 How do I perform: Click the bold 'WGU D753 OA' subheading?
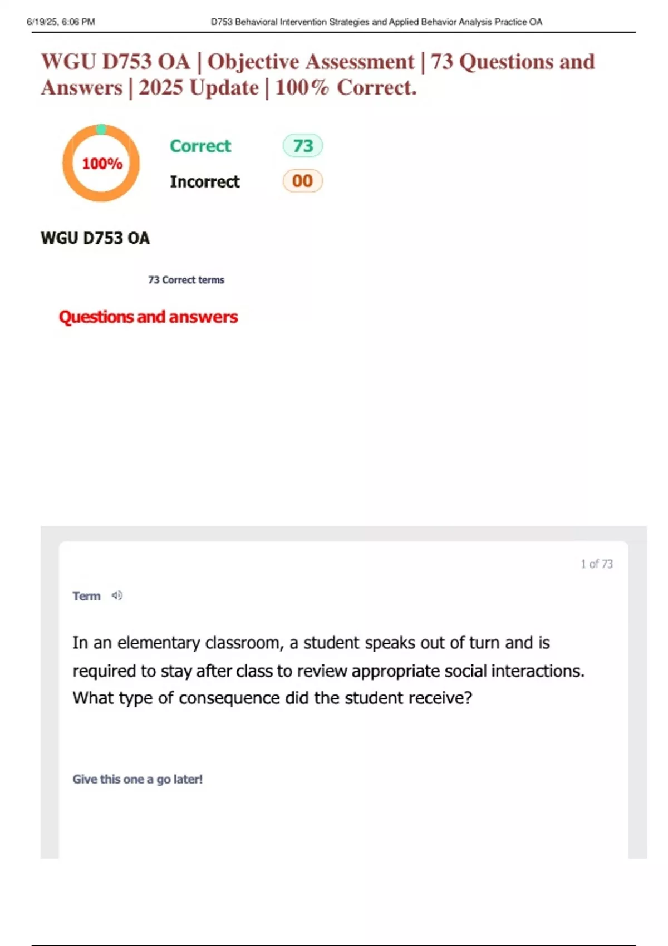(95, 238)
